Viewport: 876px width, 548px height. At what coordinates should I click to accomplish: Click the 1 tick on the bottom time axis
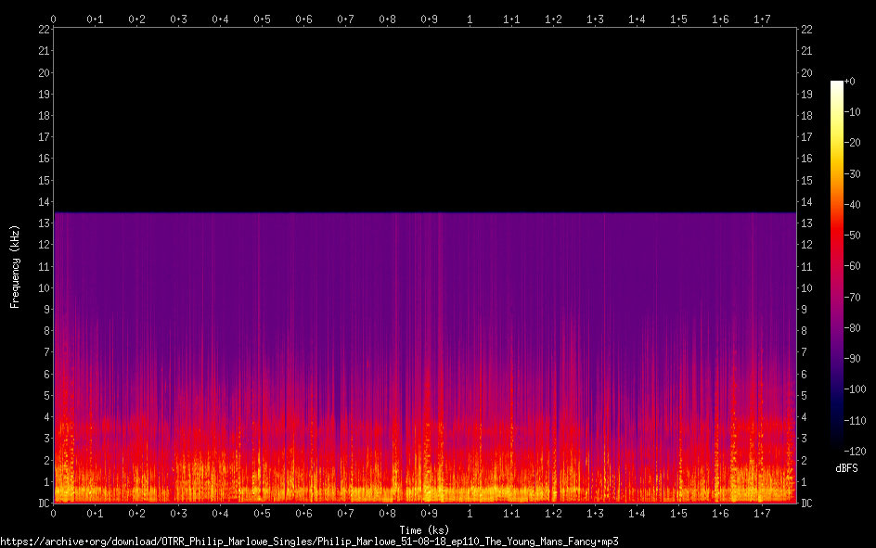coord(470,514)
